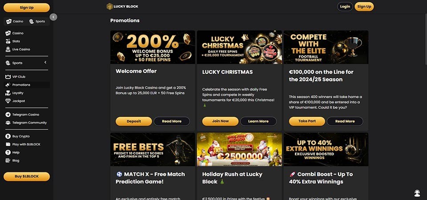
Task: Switch to the Sports toggle tab
Action: (37, 21)
